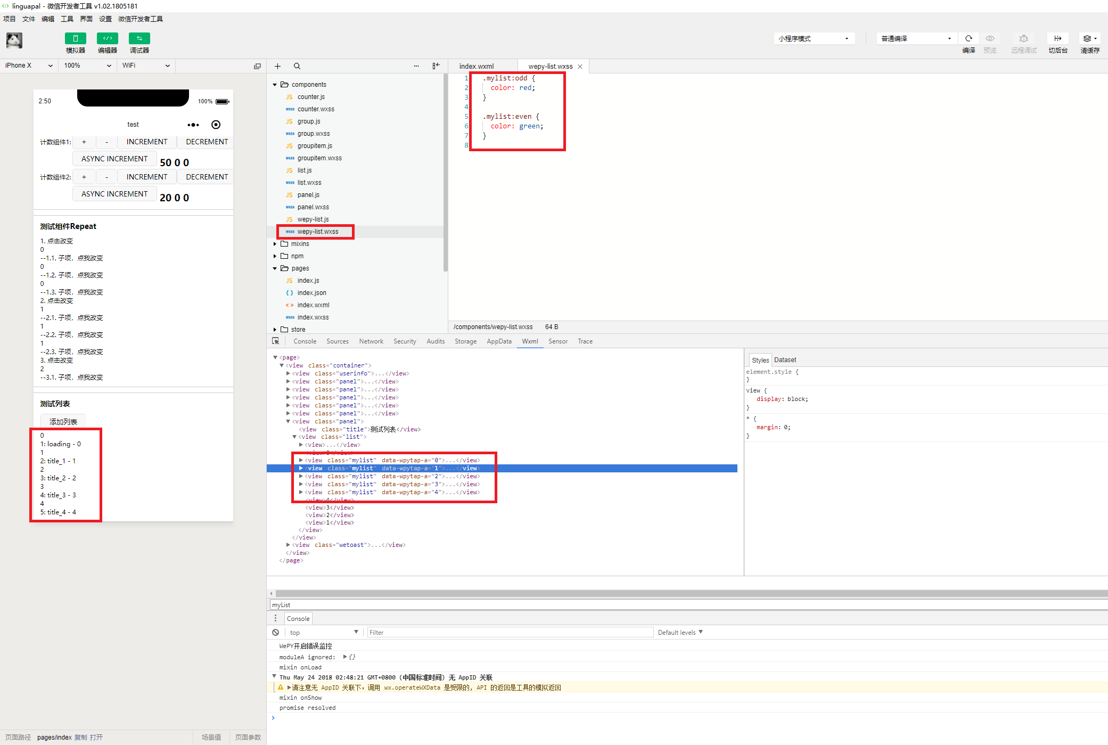Image resolution: width=1108 pixels, height=745 pixels.
Task: Click the search icon in file explorer
Action: pyautogui.click(x=297, y=66)
